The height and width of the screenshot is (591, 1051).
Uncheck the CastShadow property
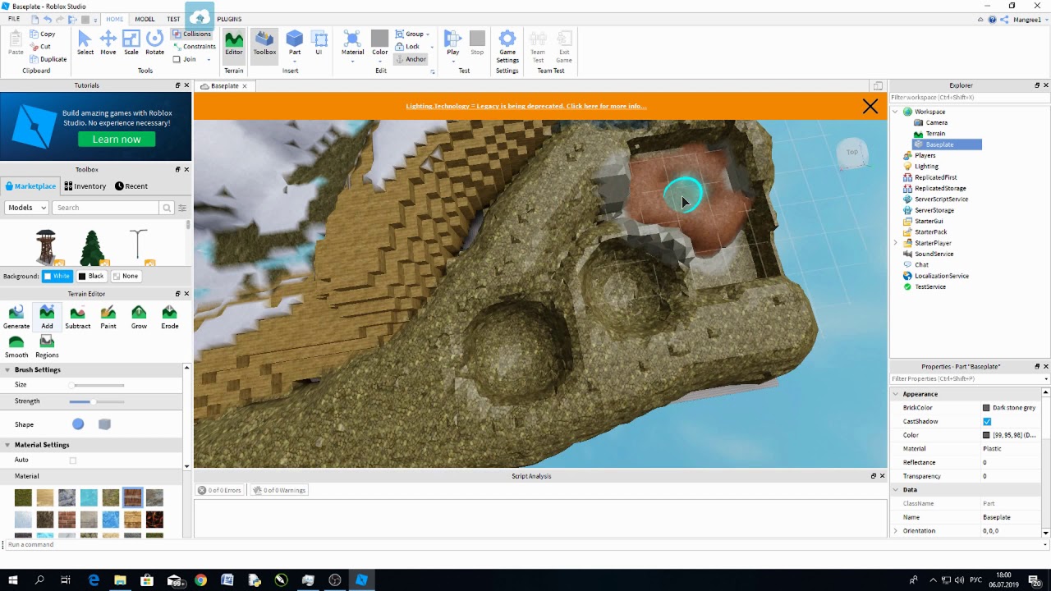click(987, 421)
